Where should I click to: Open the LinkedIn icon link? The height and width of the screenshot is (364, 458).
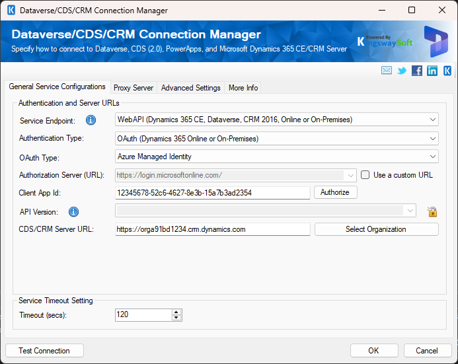click(x=432, y=71)
